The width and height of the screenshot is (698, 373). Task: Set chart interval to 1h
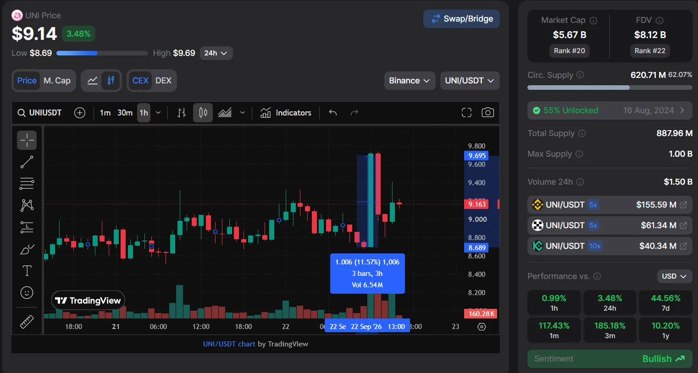[144, 113]
